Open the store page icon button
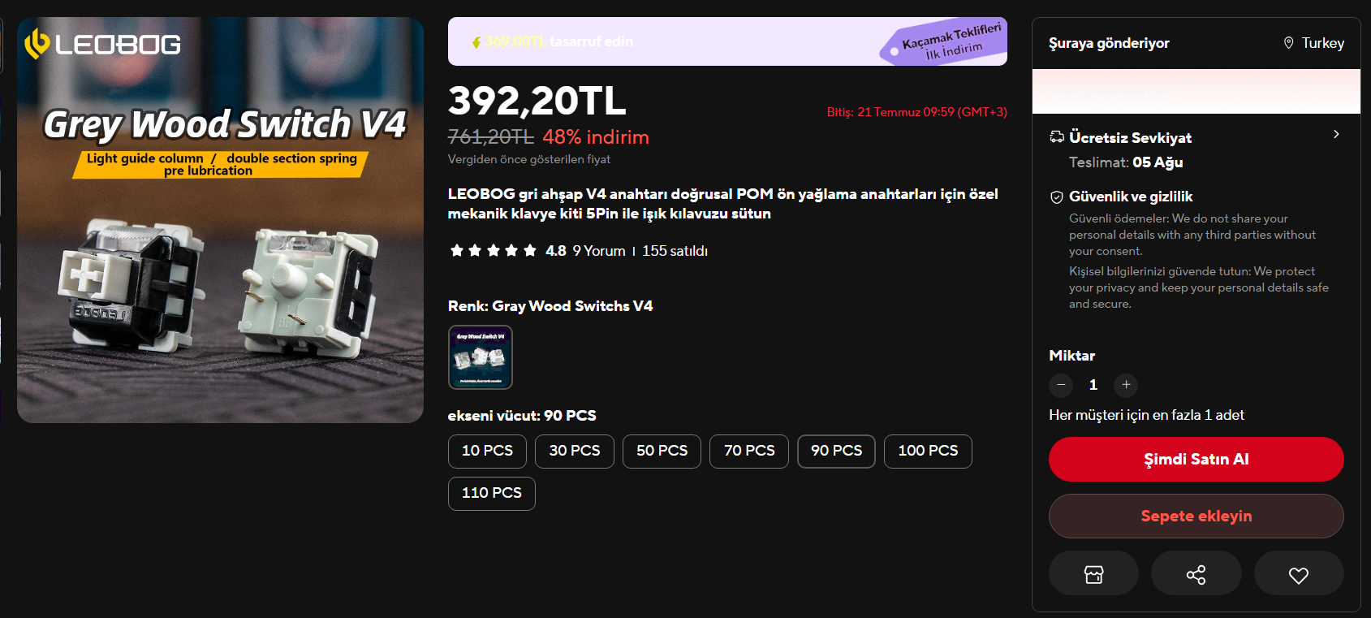 pyautogui.click(x=1093, y=574)
